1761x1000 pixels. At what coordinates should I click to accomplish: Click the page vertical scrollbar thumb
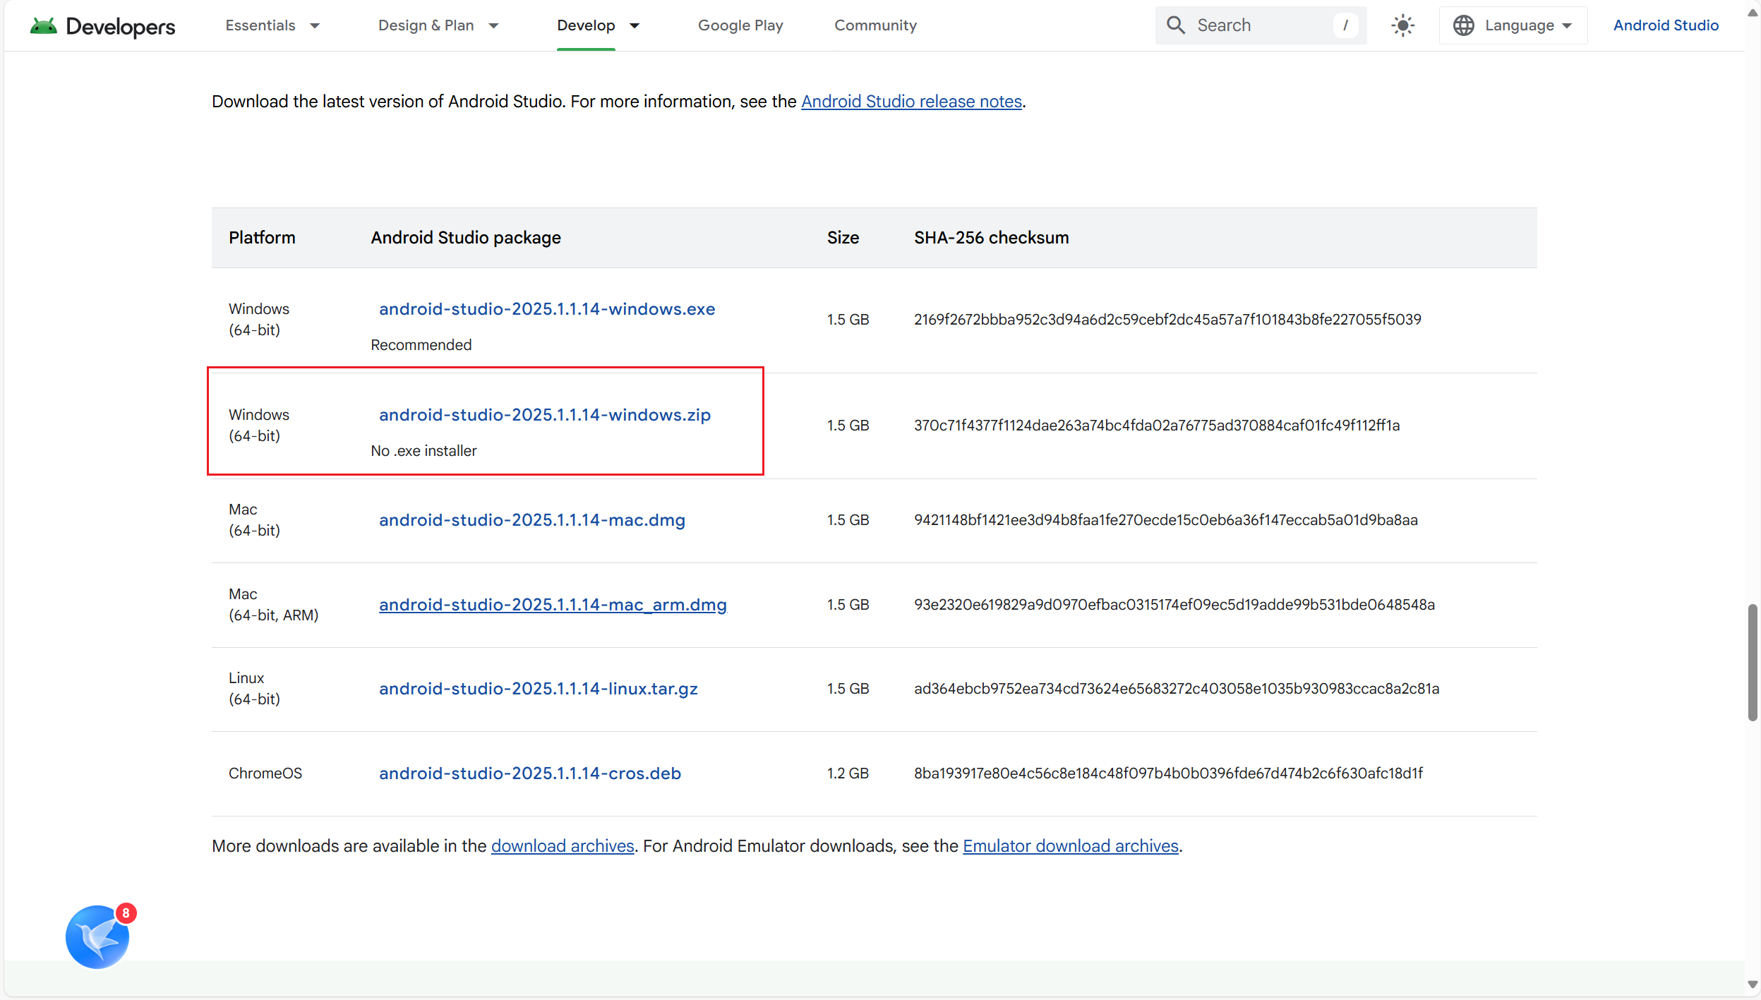pyautogui.click(x=1753, y=662)
